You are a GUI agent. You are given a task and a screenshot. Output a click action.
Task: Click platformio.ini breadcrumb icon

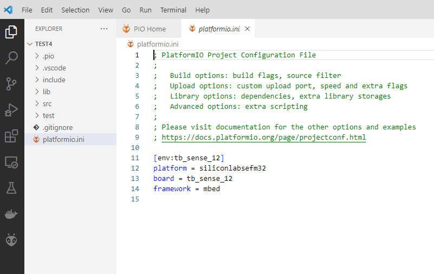131,44
